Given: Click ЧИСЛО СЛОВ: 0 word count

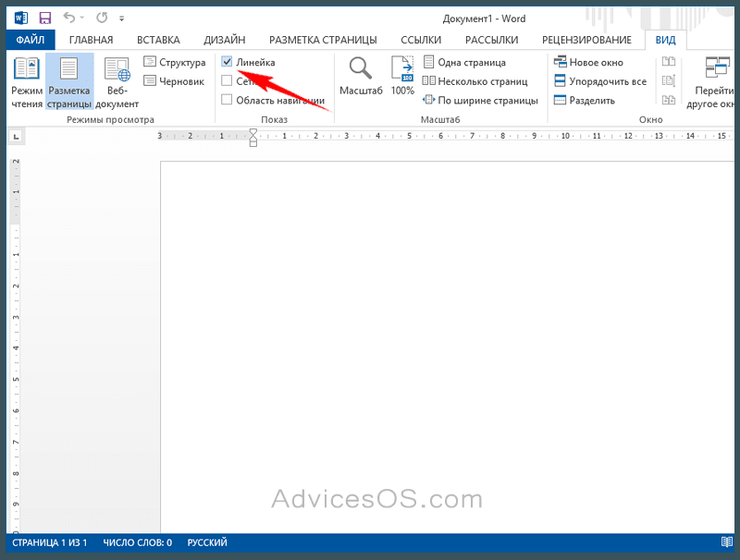Looking at the screenshot, I should click(x=137, y=542).
